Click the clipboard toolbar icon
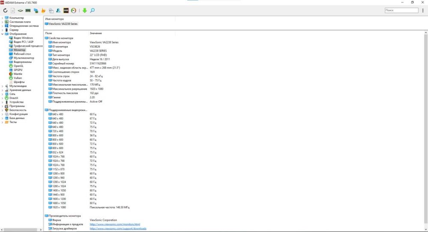 click(51, 10)
